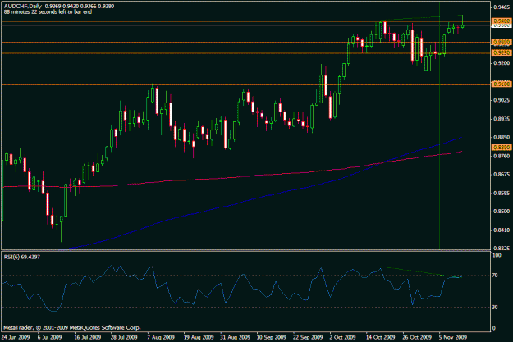Click the 0.8585 value on price axis
The height and width of the screenshot is (342, 513).
click(502, 193)
